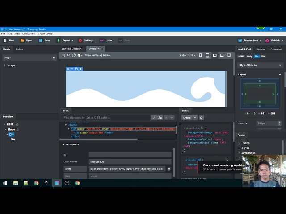Open Settings from the toolbar
The height and width of the screenshot is (214, 286).
coord(86,41)
